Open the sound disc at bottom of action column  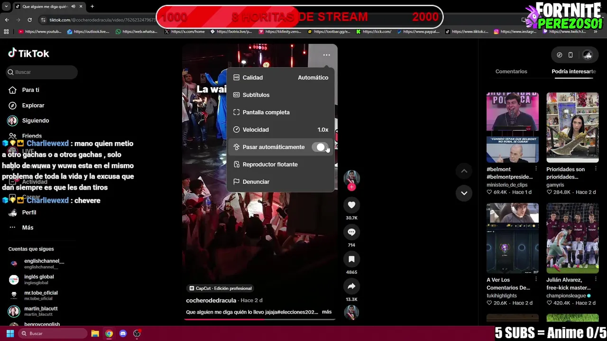tap(351, 312)
